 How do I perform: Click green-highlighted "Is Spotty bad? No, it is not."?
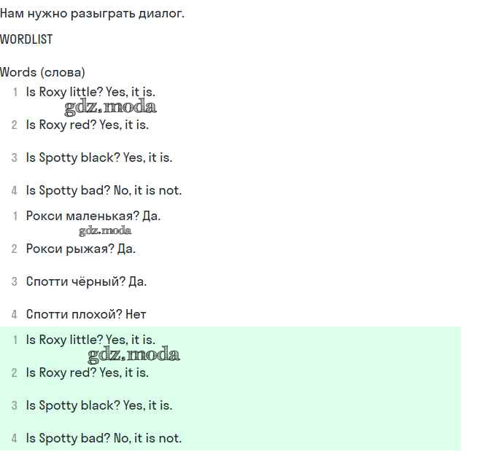[x=104, y=438]
